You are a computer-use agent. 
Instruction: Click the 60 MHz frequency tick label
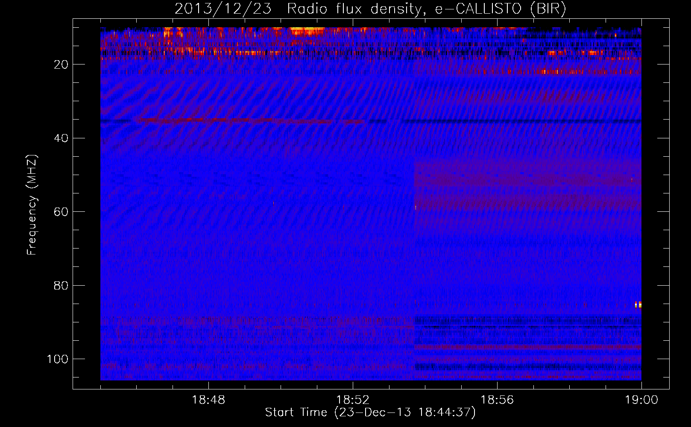point(61,212)
